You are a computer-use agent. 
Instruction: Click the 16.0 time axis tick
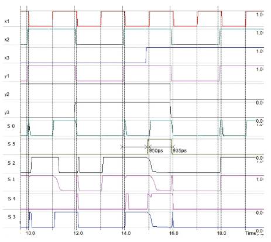173,233
